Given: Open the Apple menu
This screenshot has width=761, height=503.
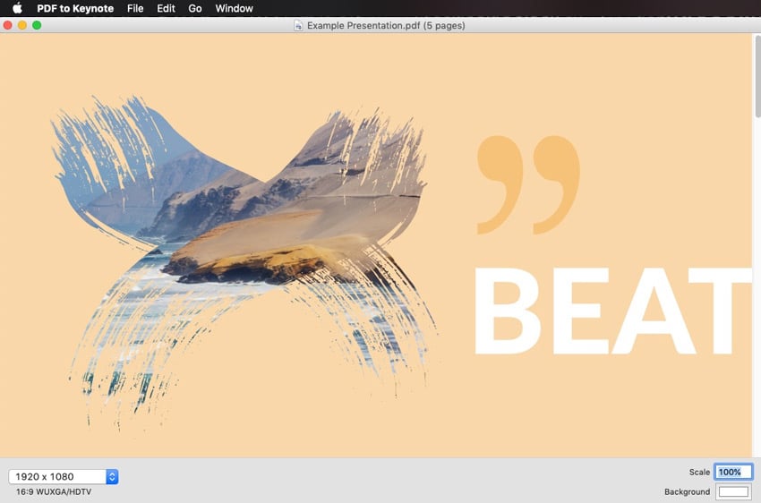Looking at the screenshot, I should coord(17,8).
